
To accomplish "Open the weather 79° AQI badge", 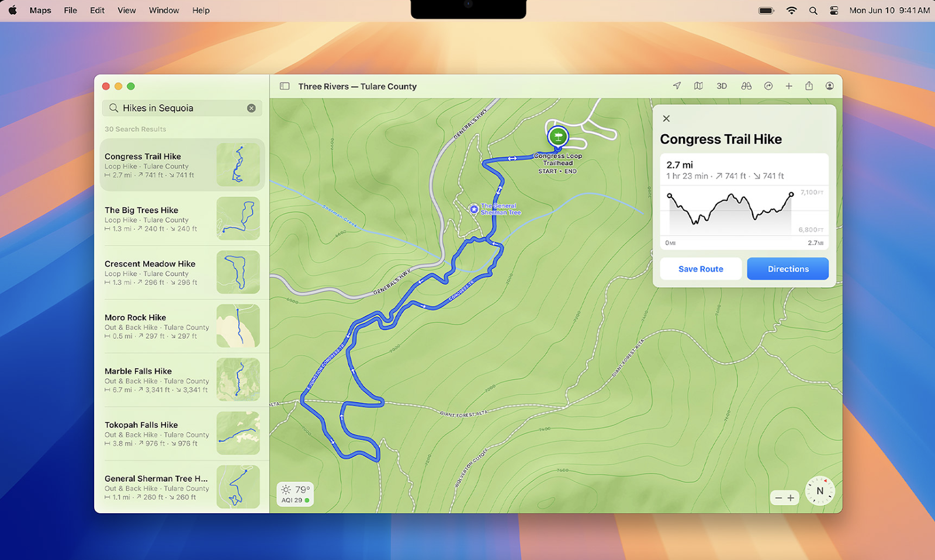I will pyautogui.click(x=295, y=494).
